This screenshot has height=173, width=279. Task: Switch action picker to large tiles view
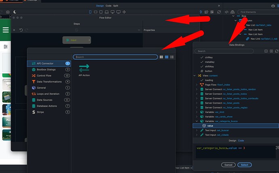tap(161, 57)
